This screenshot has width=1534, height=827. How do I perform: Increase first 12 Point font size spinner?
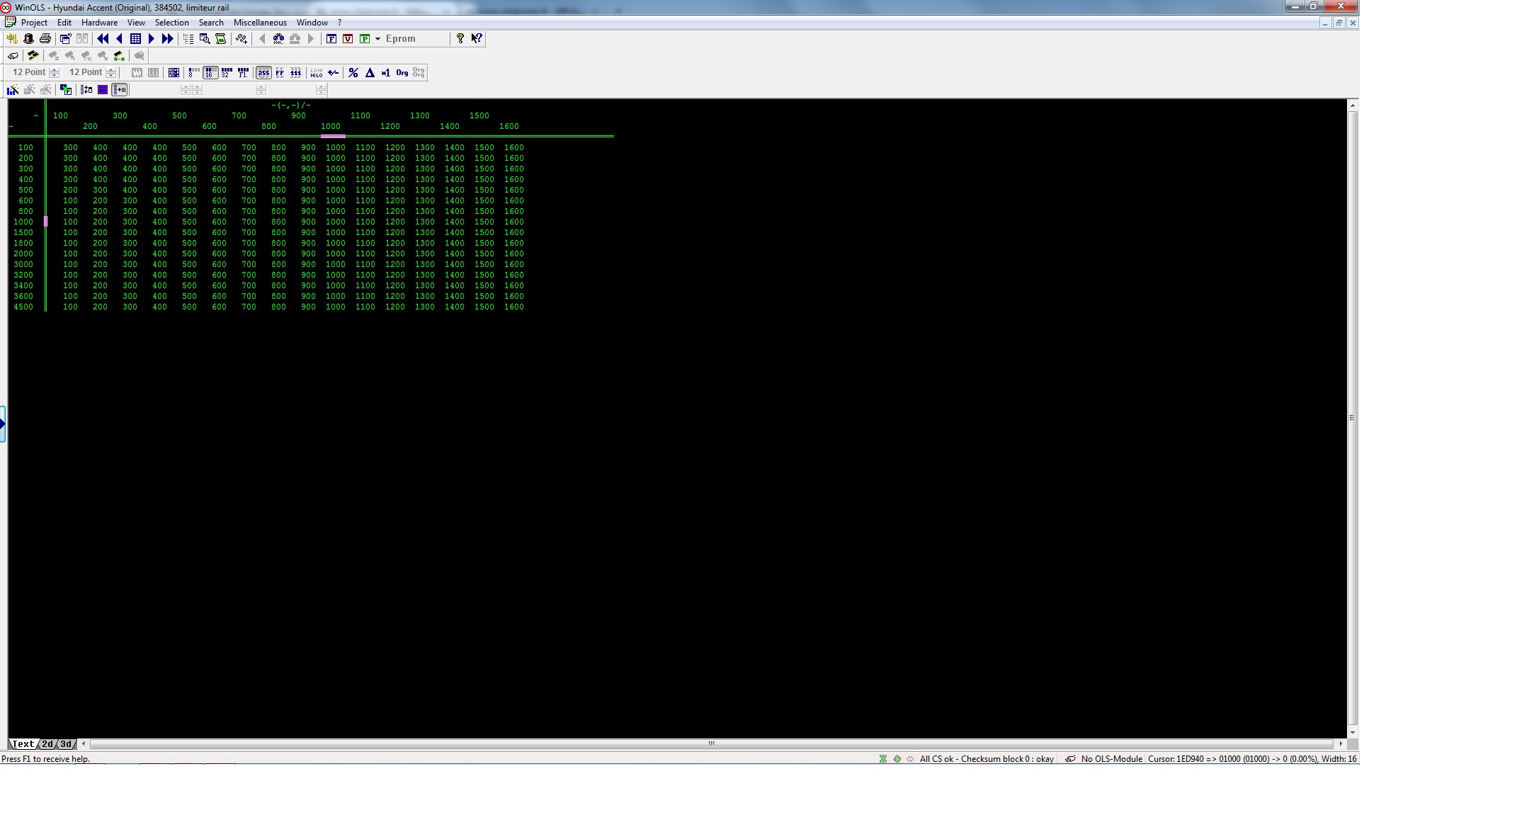click(x=55, y=69)
